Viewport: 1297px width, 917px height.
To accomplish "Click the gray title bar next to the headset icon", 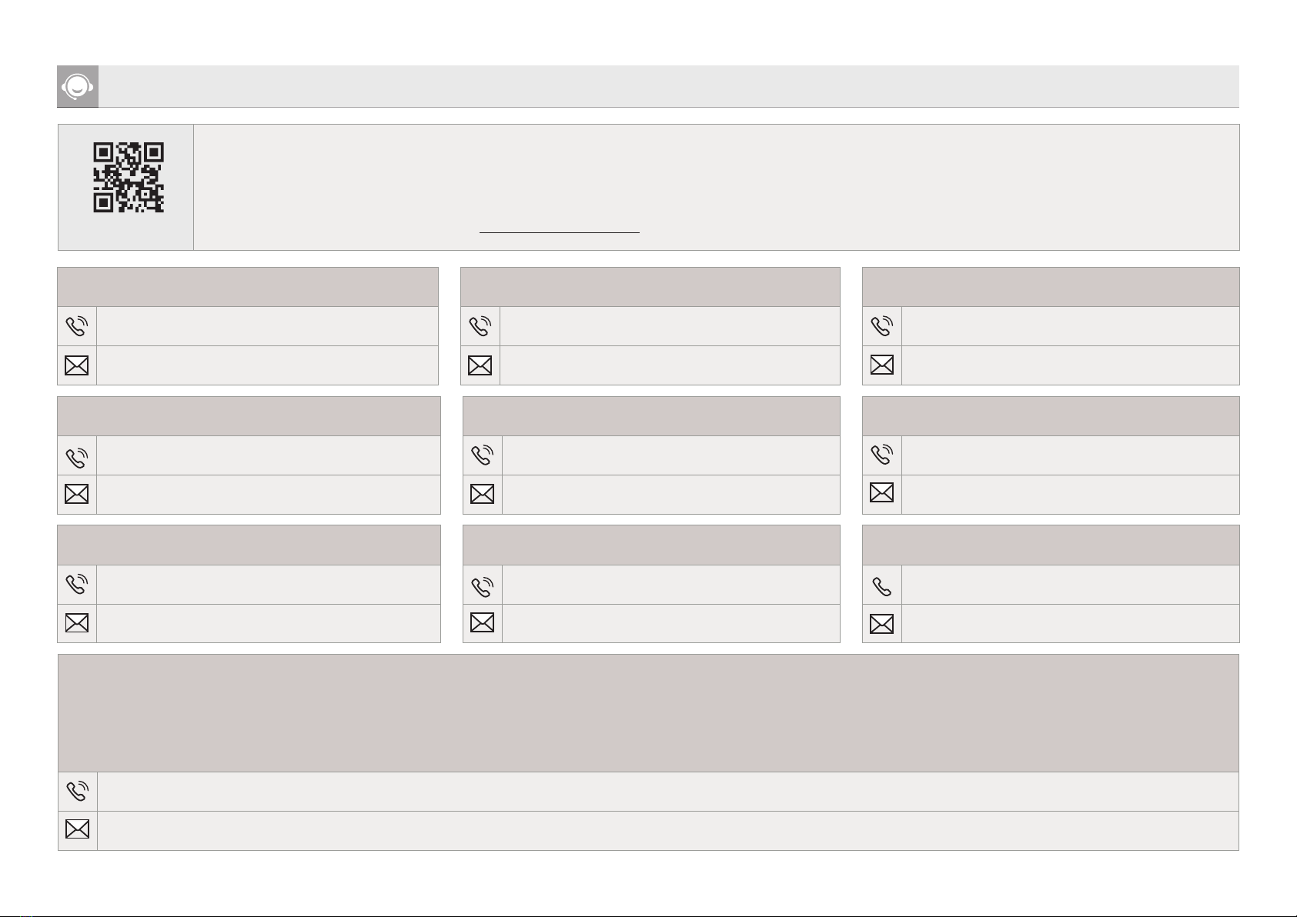I will click(669, 87).
